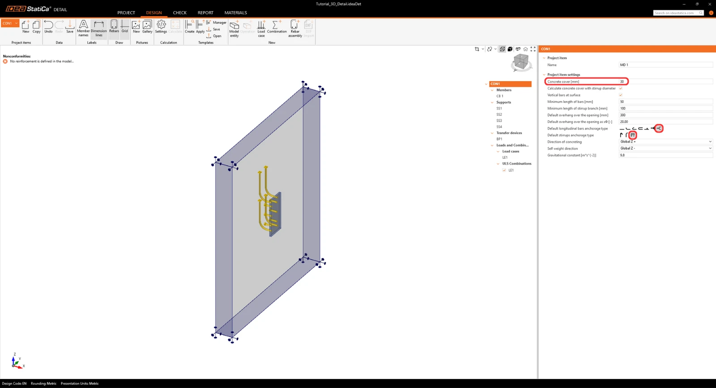Viewport: 716px width, 388px height.
Task: Add a new Load case
Action: pos(261,29)
